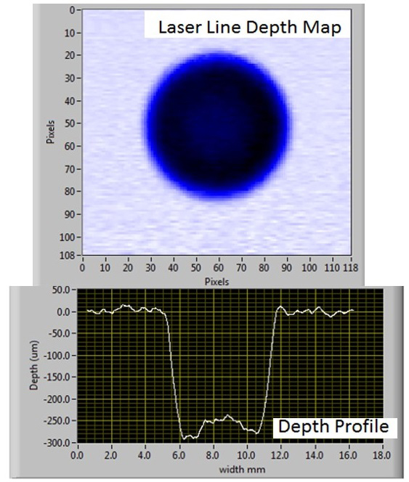The height and width of the screenshot is (482, 409).
Task: Click the dark center of the depth map circle
Action: (x=216, y=126)
